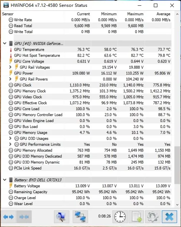Expand the GPU Rail Voltages row
Screen dimensions: 181x227
click(10, 67)
